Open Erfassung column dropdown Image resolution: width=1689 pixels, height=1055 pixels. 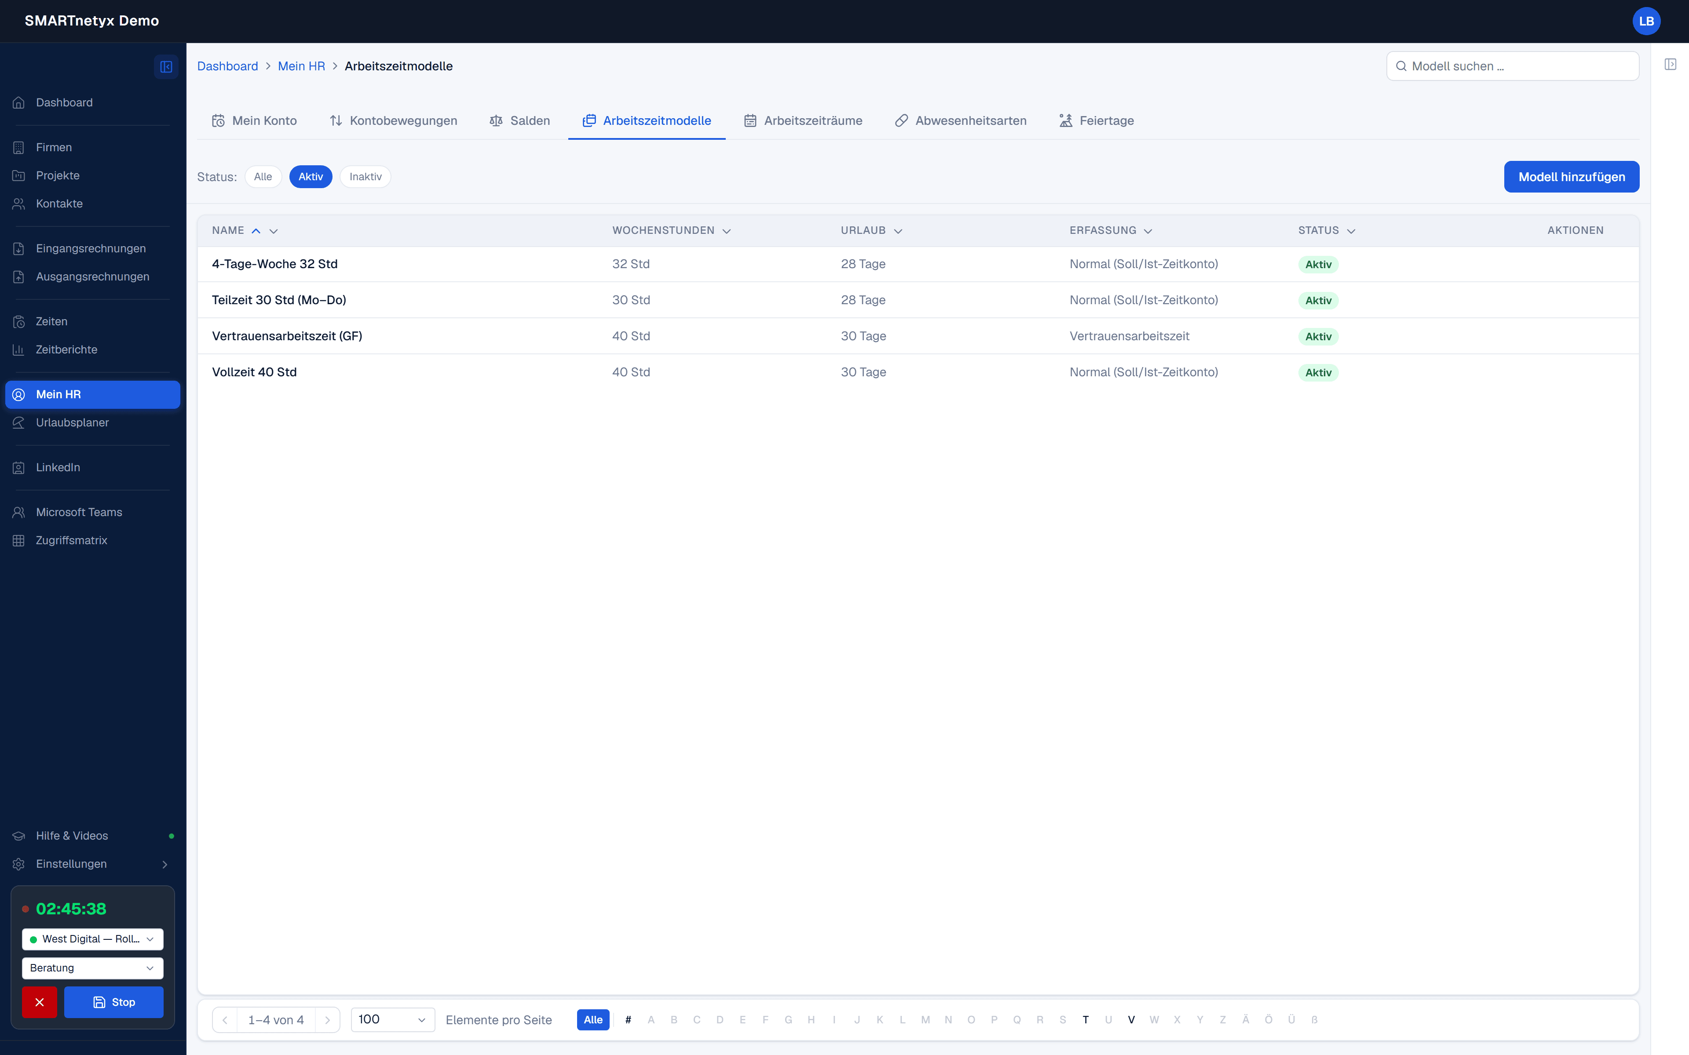[x=1148, y=231]
